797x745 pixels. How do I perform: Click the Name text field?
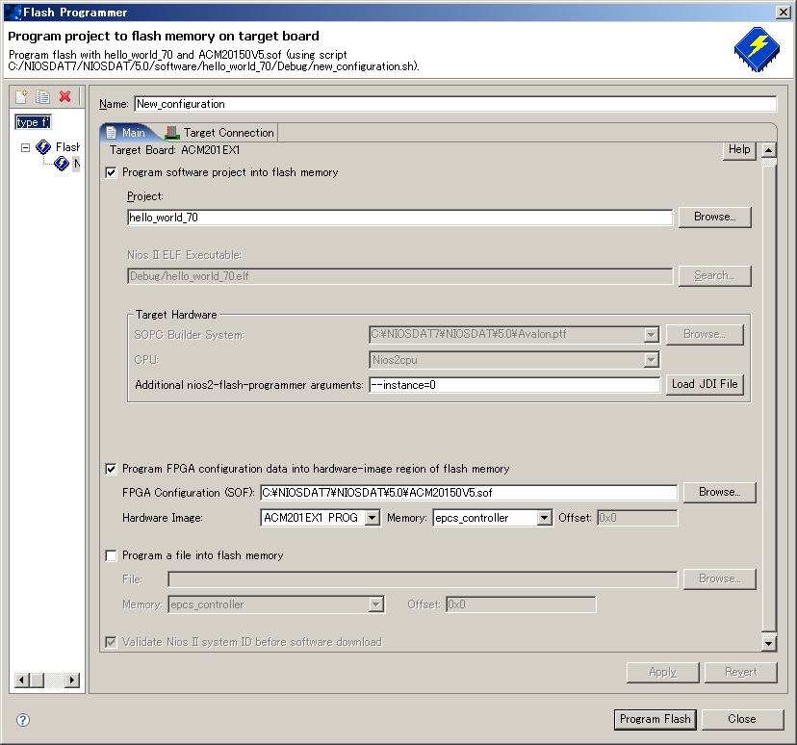tap(454, 104)
